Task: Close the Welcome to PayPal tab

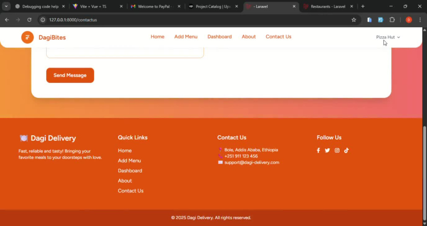Action: 179,6
